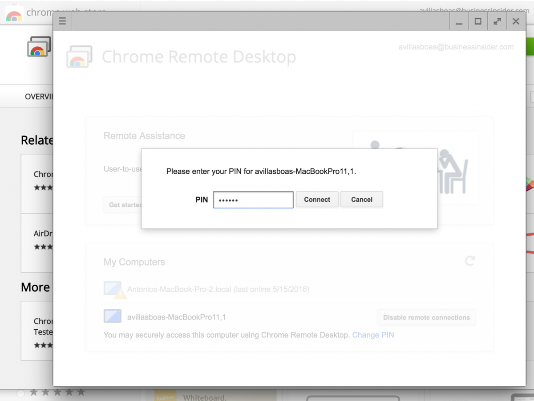Open Overview tab in Chrome Web Store

[x=39, y=97]
